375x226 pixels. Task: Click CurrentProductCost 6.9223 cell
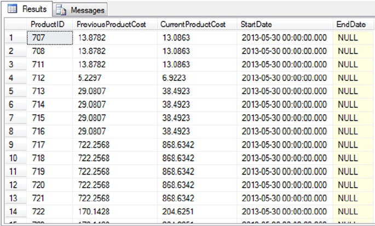197,78
